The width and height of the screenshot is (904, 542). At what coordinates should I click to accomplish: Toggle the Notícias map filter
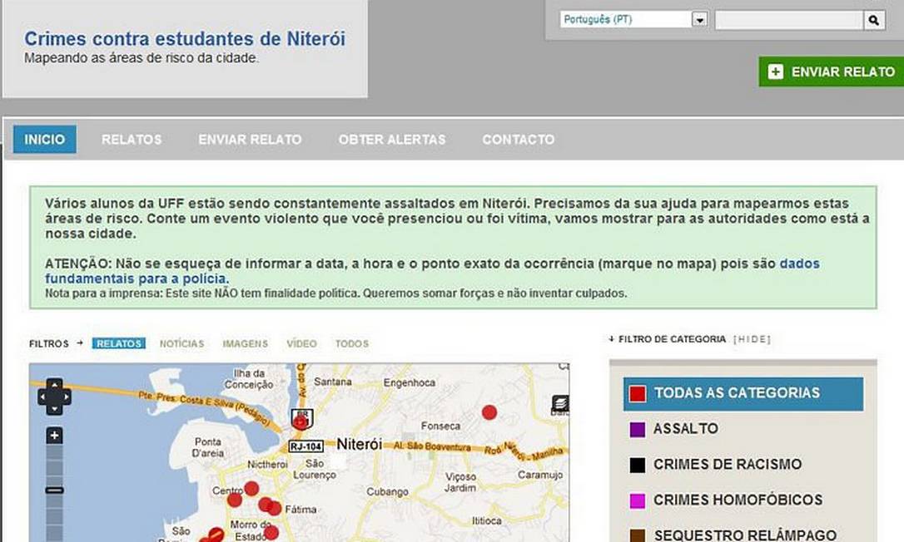181,343
